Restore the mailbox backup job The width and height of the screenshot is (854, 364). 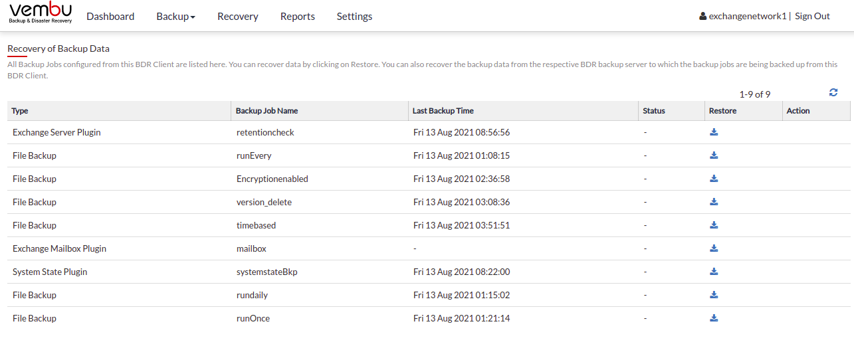[x=714, y=248]
